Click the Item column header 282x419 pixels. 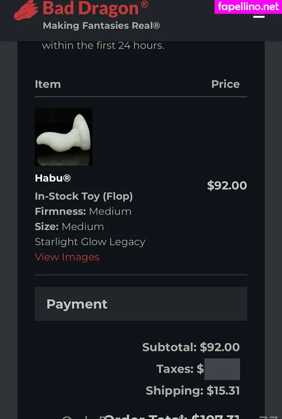[48, 84]
